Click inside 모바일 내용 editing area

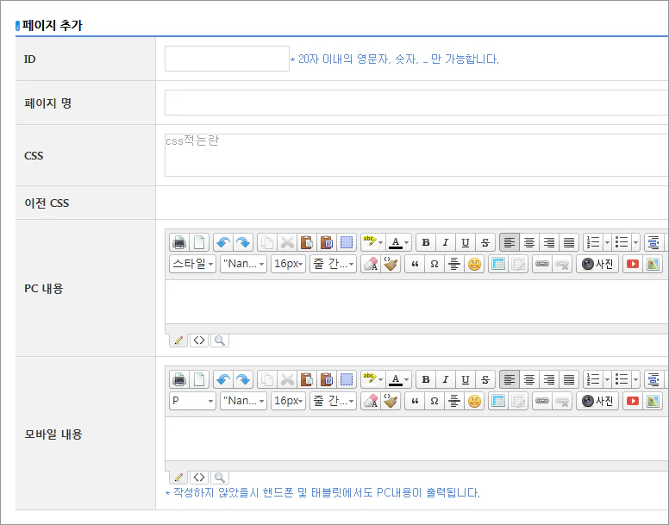pyautogui.click(x=416, y=439)
